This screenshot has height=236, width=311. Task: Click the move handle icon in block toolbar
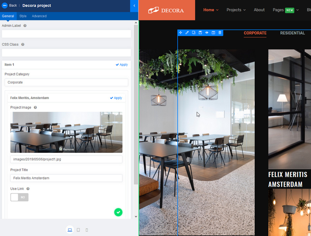[180, 33]
